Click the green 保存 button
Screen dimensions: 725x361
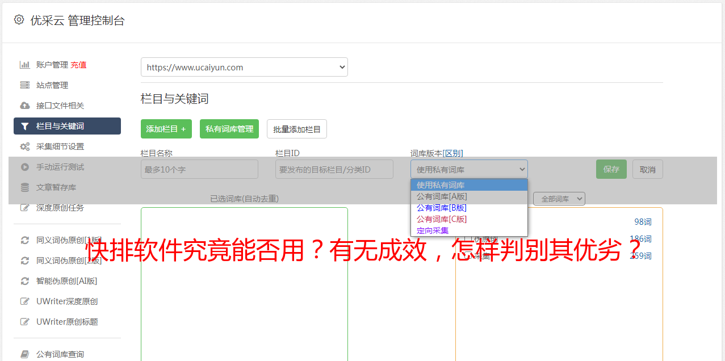[611, 169]
